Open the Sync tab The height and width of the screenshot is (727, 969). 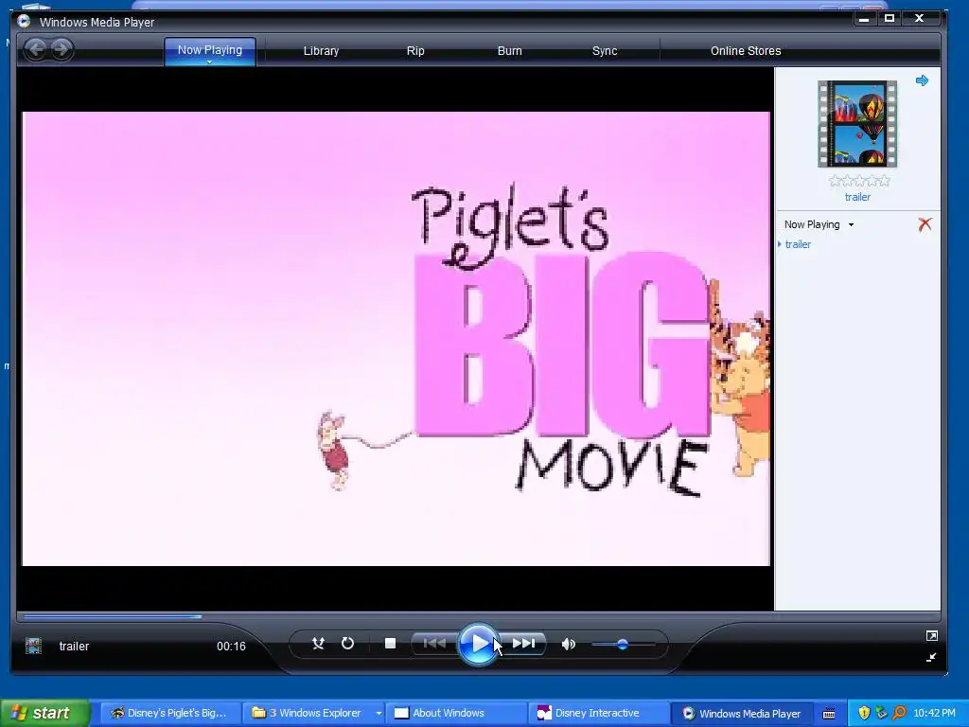click(605, 51)
